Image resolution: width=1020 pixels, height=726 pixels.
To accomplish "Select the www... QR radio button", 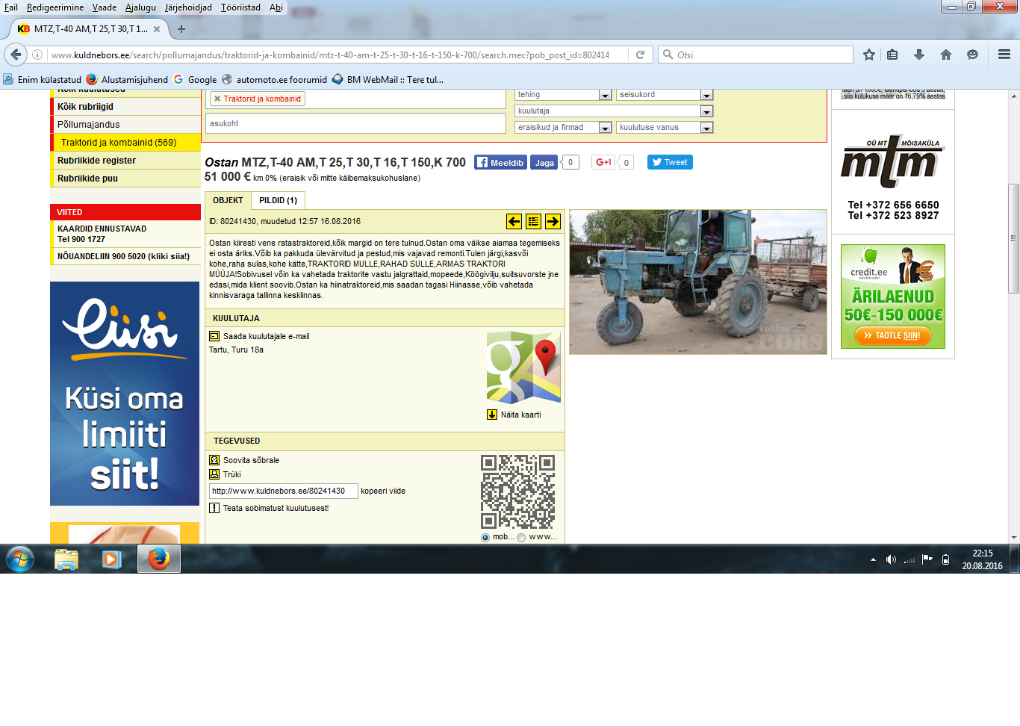I will coord(521,538).
